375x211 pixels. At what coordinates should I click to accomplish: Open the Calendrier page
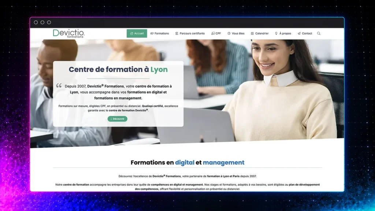[260, 33]
